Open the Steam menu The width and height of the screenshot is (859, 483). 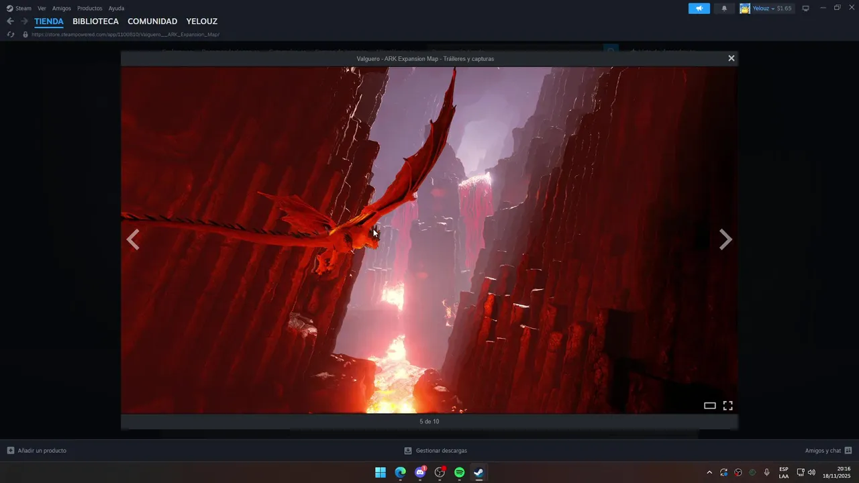(x=19, y=8)
